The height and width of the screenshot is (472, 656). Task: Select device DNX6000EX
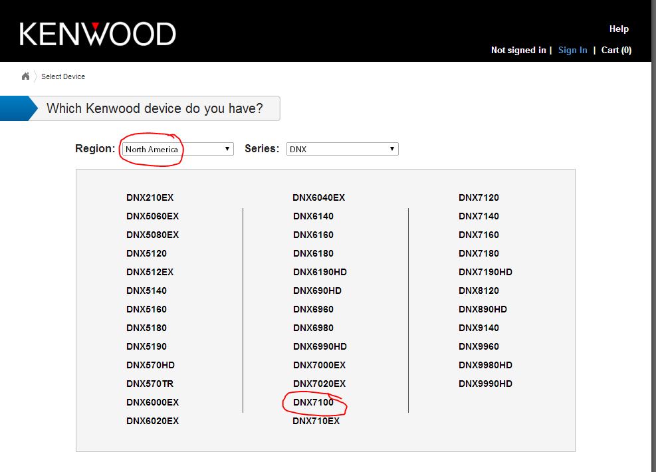(x=153, y=403)
